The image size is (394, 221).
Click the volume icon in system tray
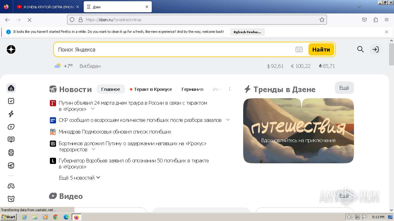tap(350, 217)
